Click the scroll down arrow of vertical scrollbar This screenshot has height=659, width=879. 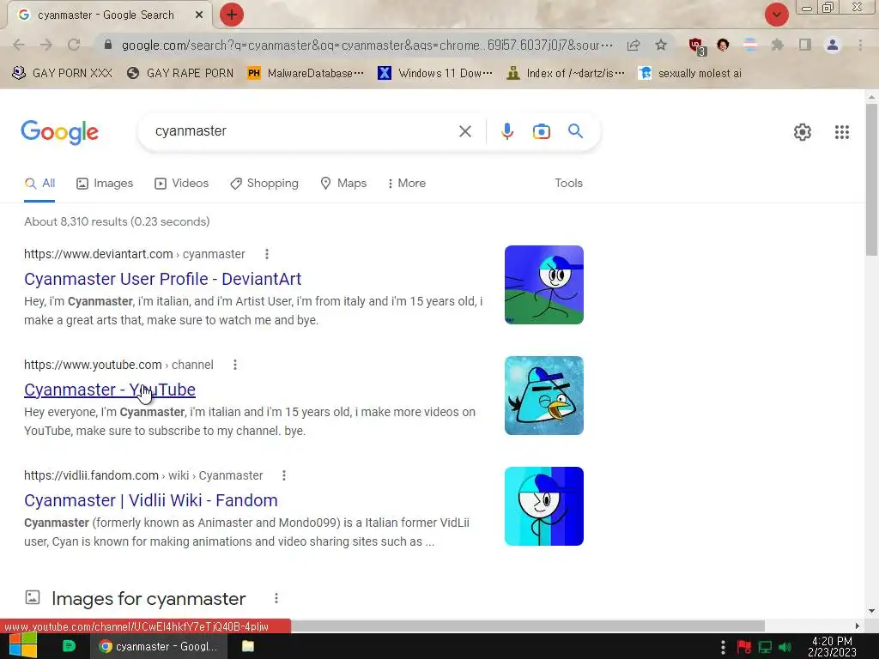coord(871,611)
